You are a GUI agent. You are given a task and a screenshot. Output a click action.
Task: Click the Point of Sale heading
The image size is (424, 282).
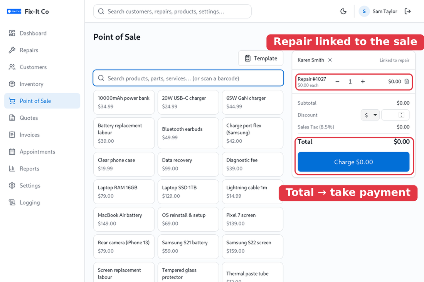(117, 37)
